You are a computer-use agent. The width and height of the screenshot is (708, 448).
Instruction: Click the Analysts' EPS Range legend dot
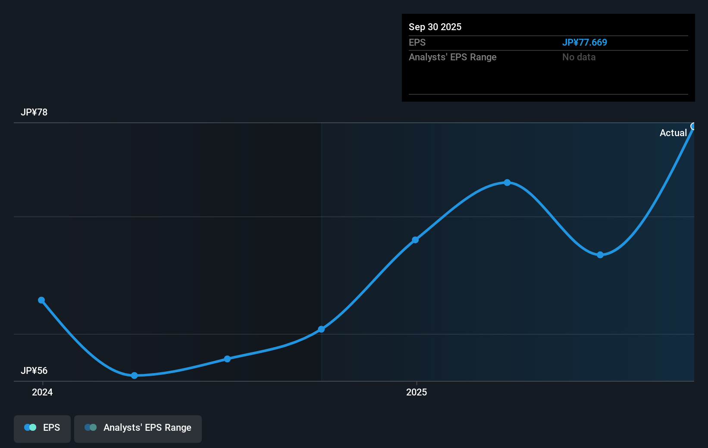click(x=91, y=428)
